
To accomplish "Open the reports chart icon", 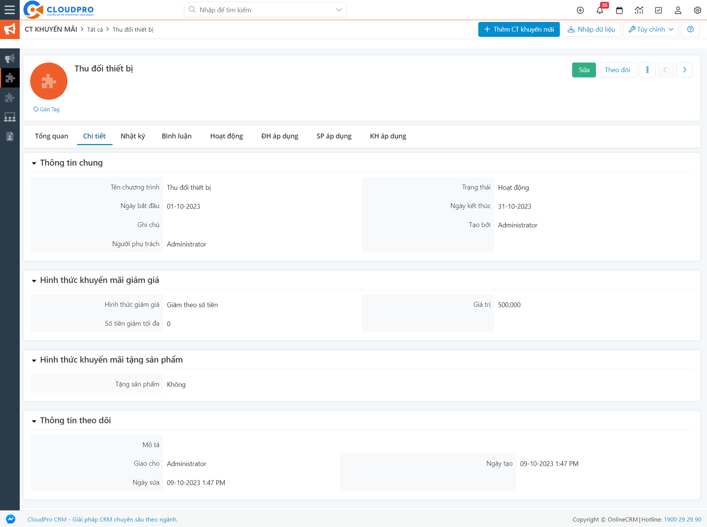I will coord(639,10).
